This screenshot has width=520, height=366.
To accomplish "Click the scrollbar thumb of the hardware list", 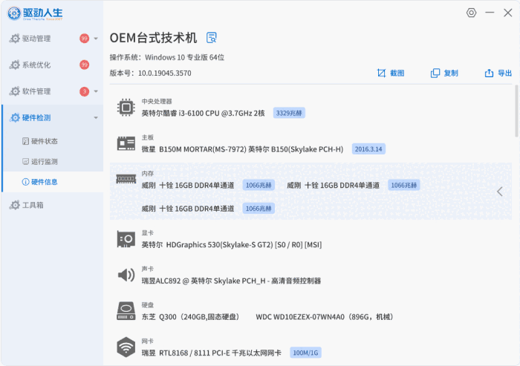I will pos(516,111).
